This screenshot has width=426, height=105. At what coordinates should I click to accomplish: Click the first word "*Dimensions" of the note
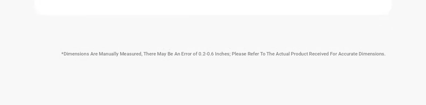(75, 54)
